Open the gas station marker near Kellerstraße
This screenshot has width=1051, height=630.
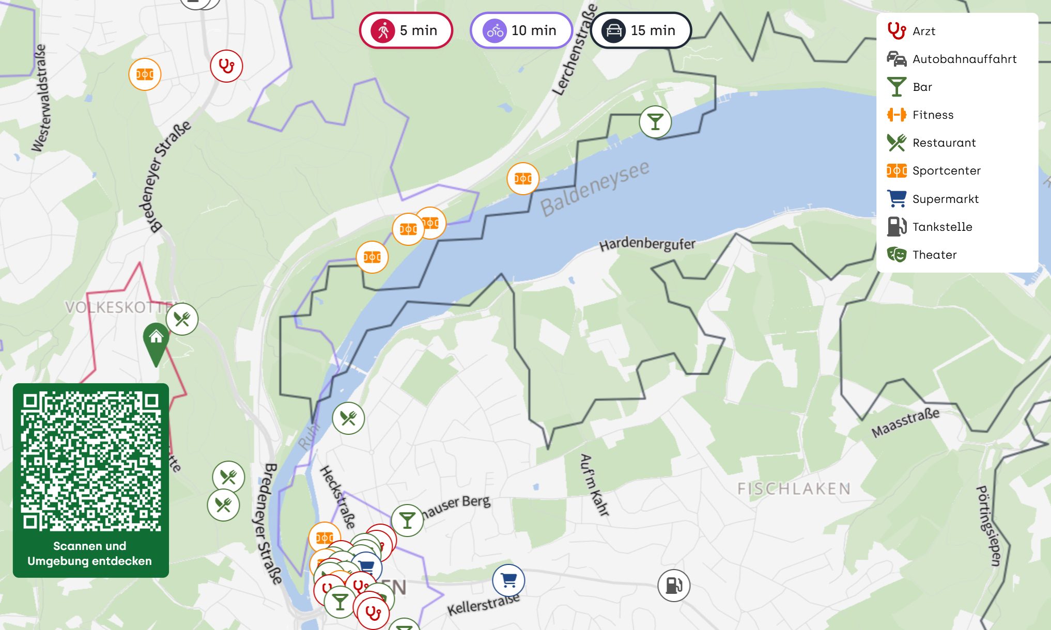674,586
